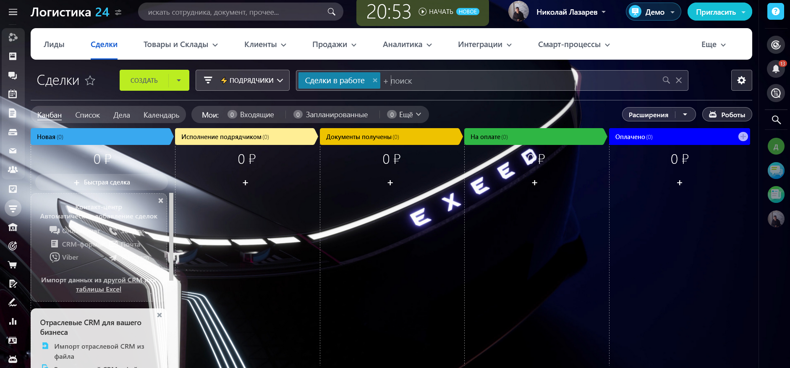Viewport: 790px width, 368px height.
Task: Switch to Список view
Action: [x=87, y=115]
